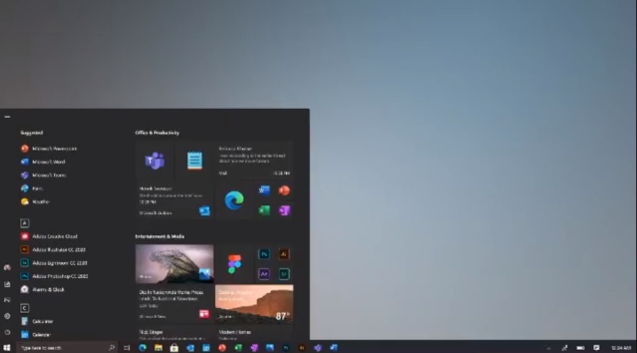
Task: Expand the Start menu hamburger button
Action: 7,117
